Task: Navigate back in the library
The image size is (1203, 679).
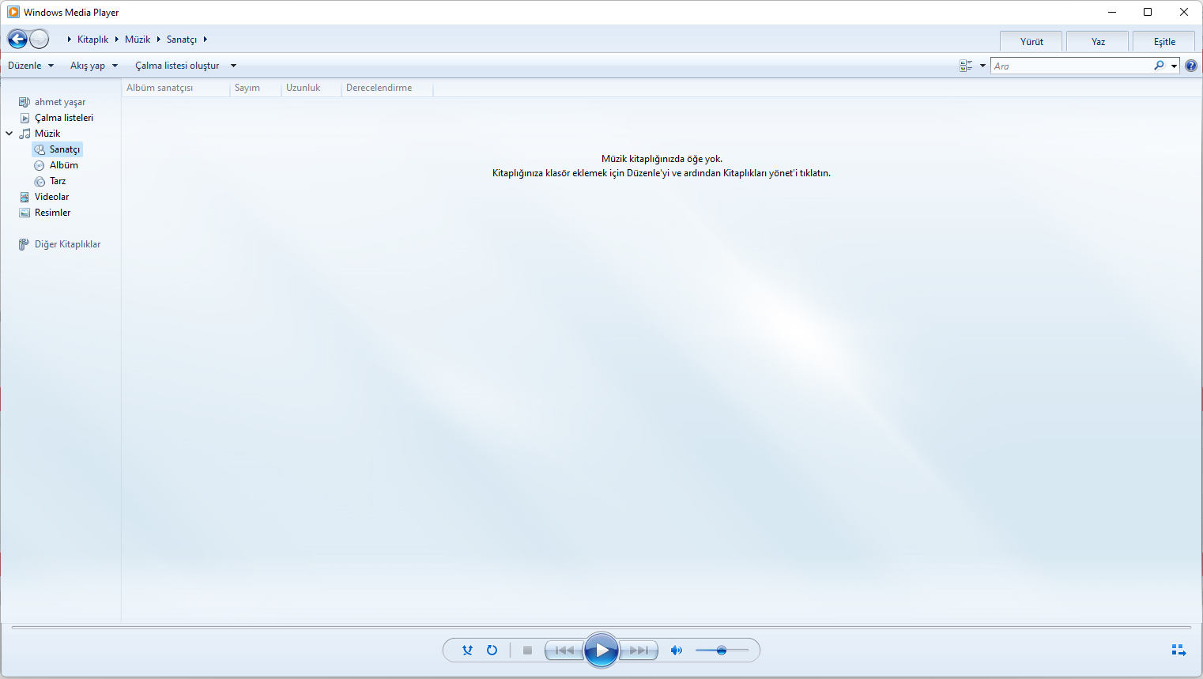Action: [x=17, y=39]
